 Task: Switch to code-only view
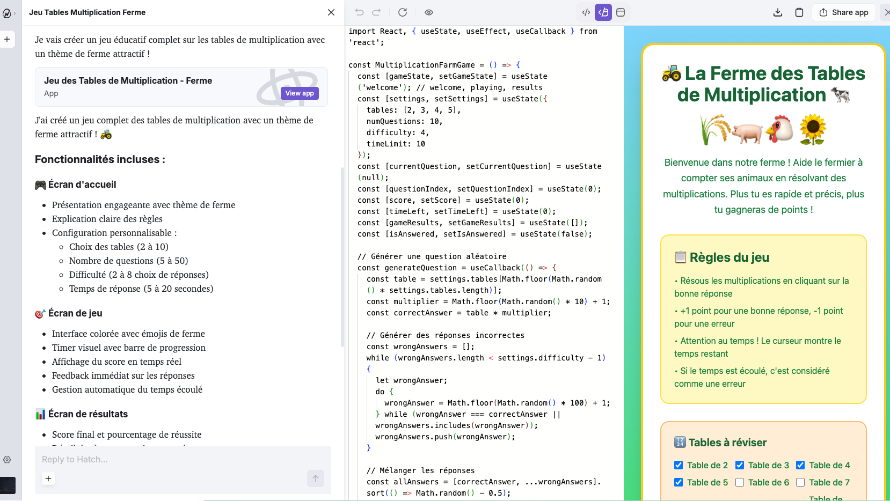point(586,12)
